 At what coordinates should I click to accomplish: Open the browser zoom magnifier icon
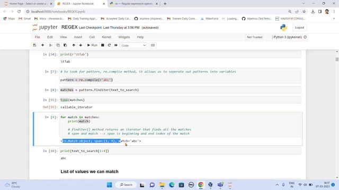290,12
